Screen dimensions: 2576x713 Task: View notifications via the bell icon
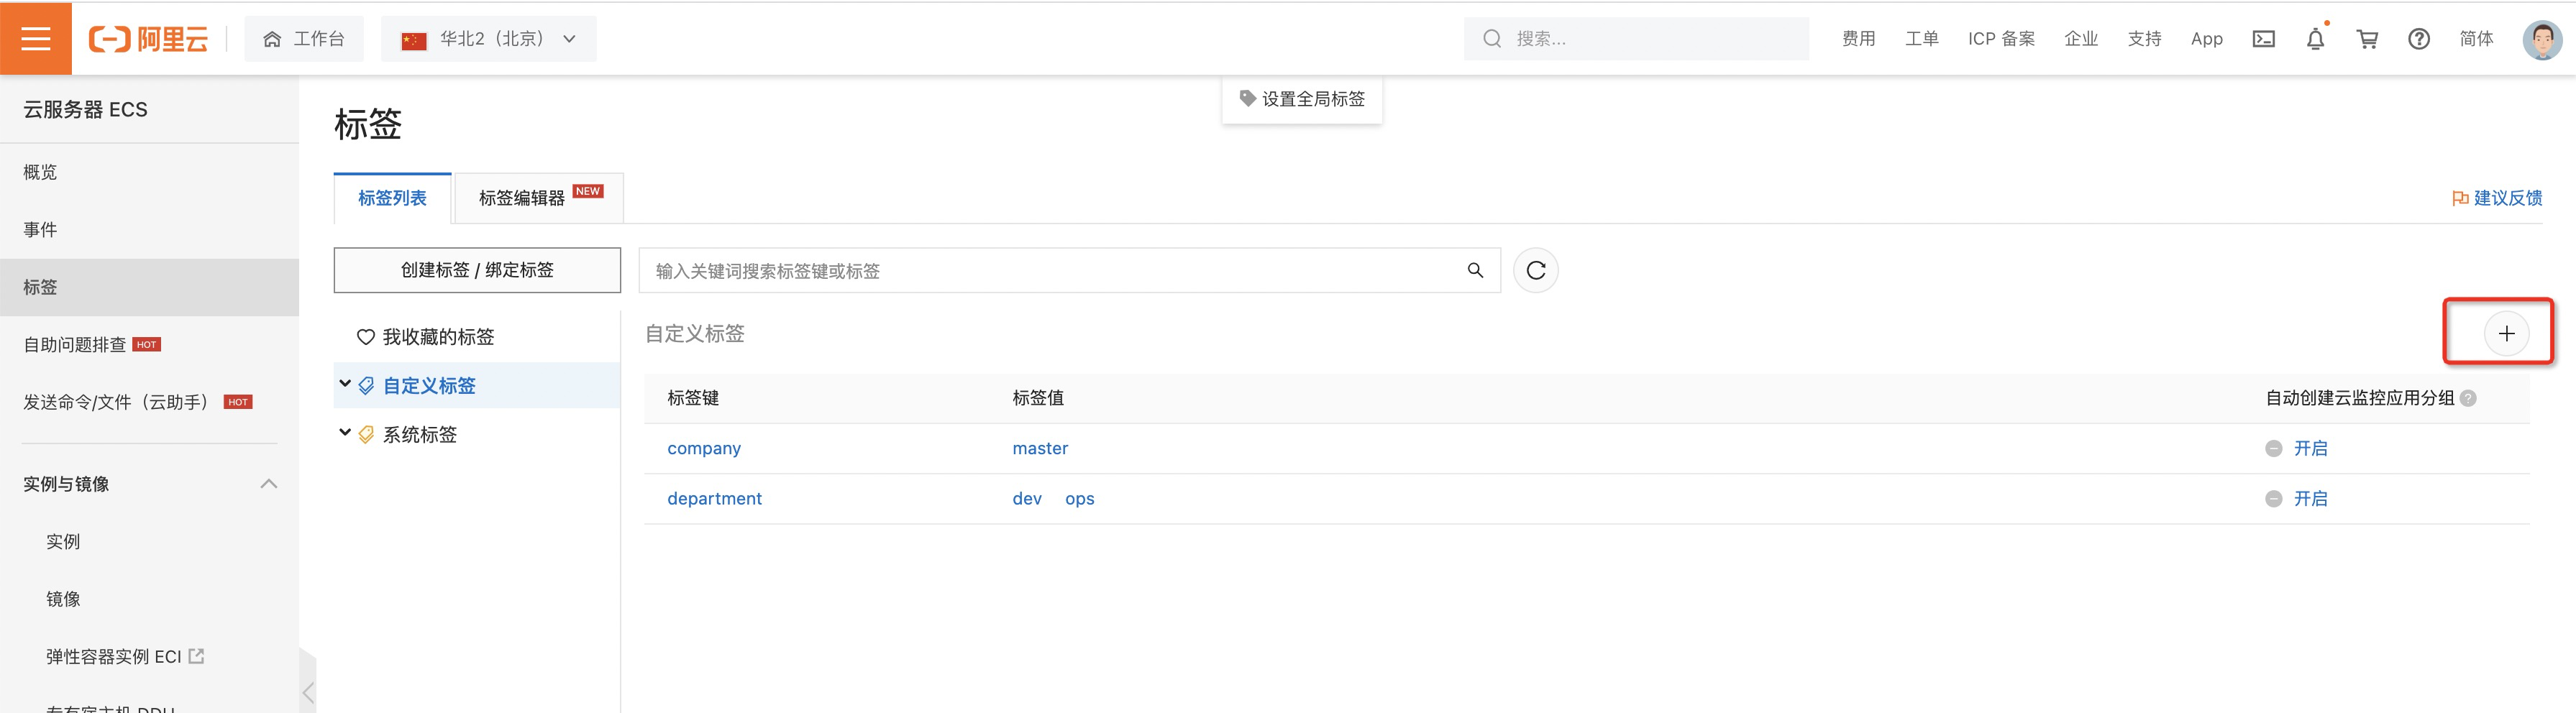2315,39
